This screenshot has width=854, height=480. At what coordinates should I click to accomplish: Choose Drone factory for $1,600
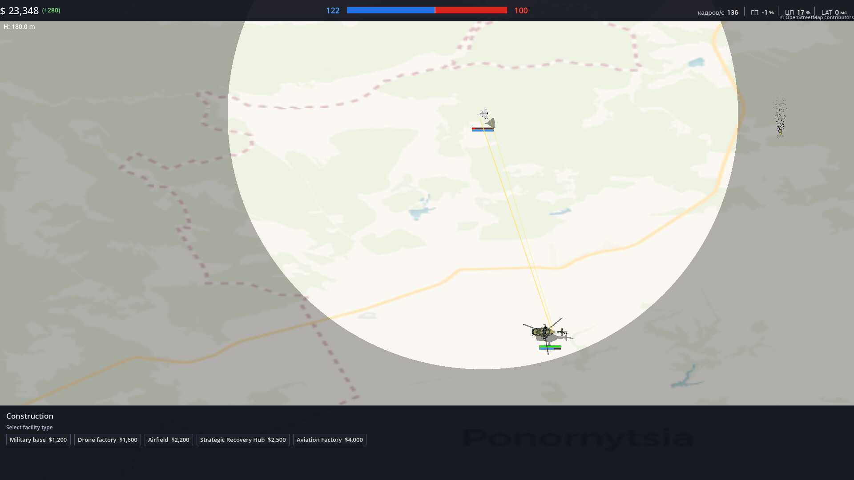[x=107, y=440]
